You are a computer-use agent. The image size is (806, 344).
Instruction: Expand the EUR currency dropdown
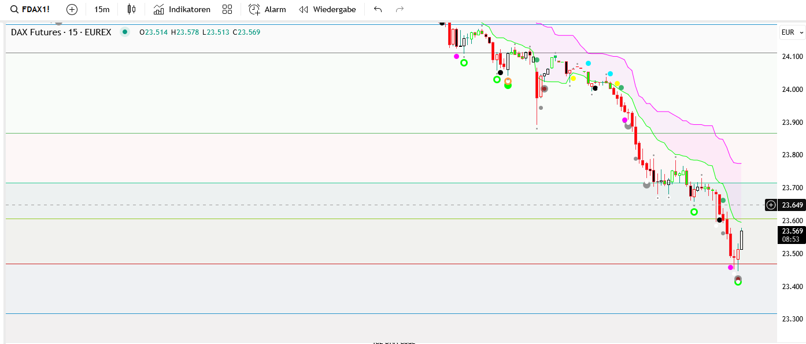pos(792,32)
